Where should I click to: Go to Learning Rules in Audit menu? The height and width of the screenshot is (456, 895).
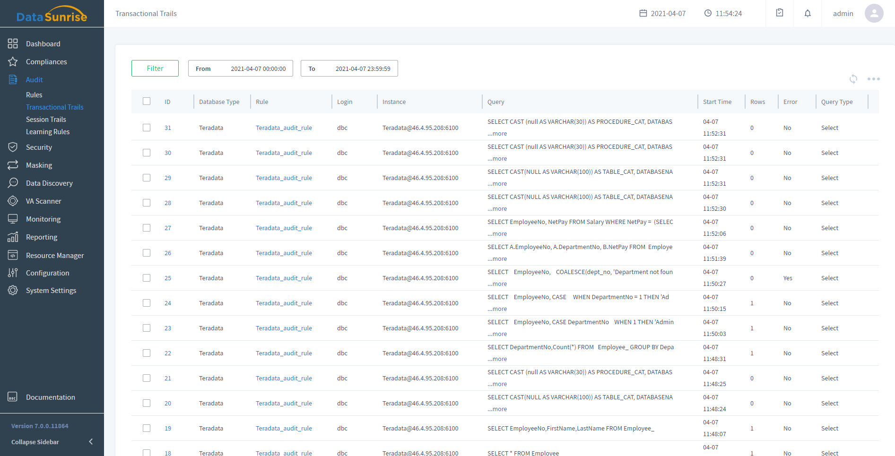point(48,132)
